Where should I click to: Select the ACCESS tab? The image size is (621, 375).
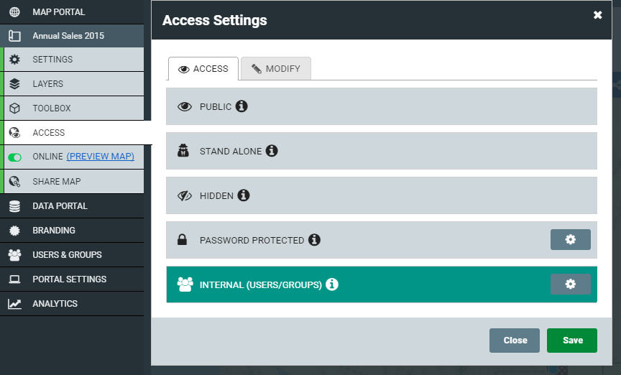[x=203, y=68]
